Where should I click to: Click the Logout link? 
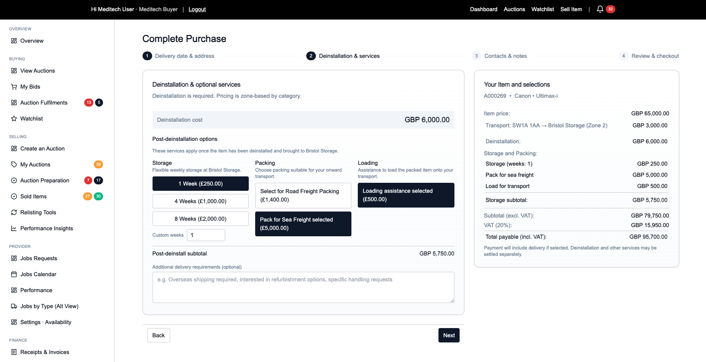click(x=197, y=9)
